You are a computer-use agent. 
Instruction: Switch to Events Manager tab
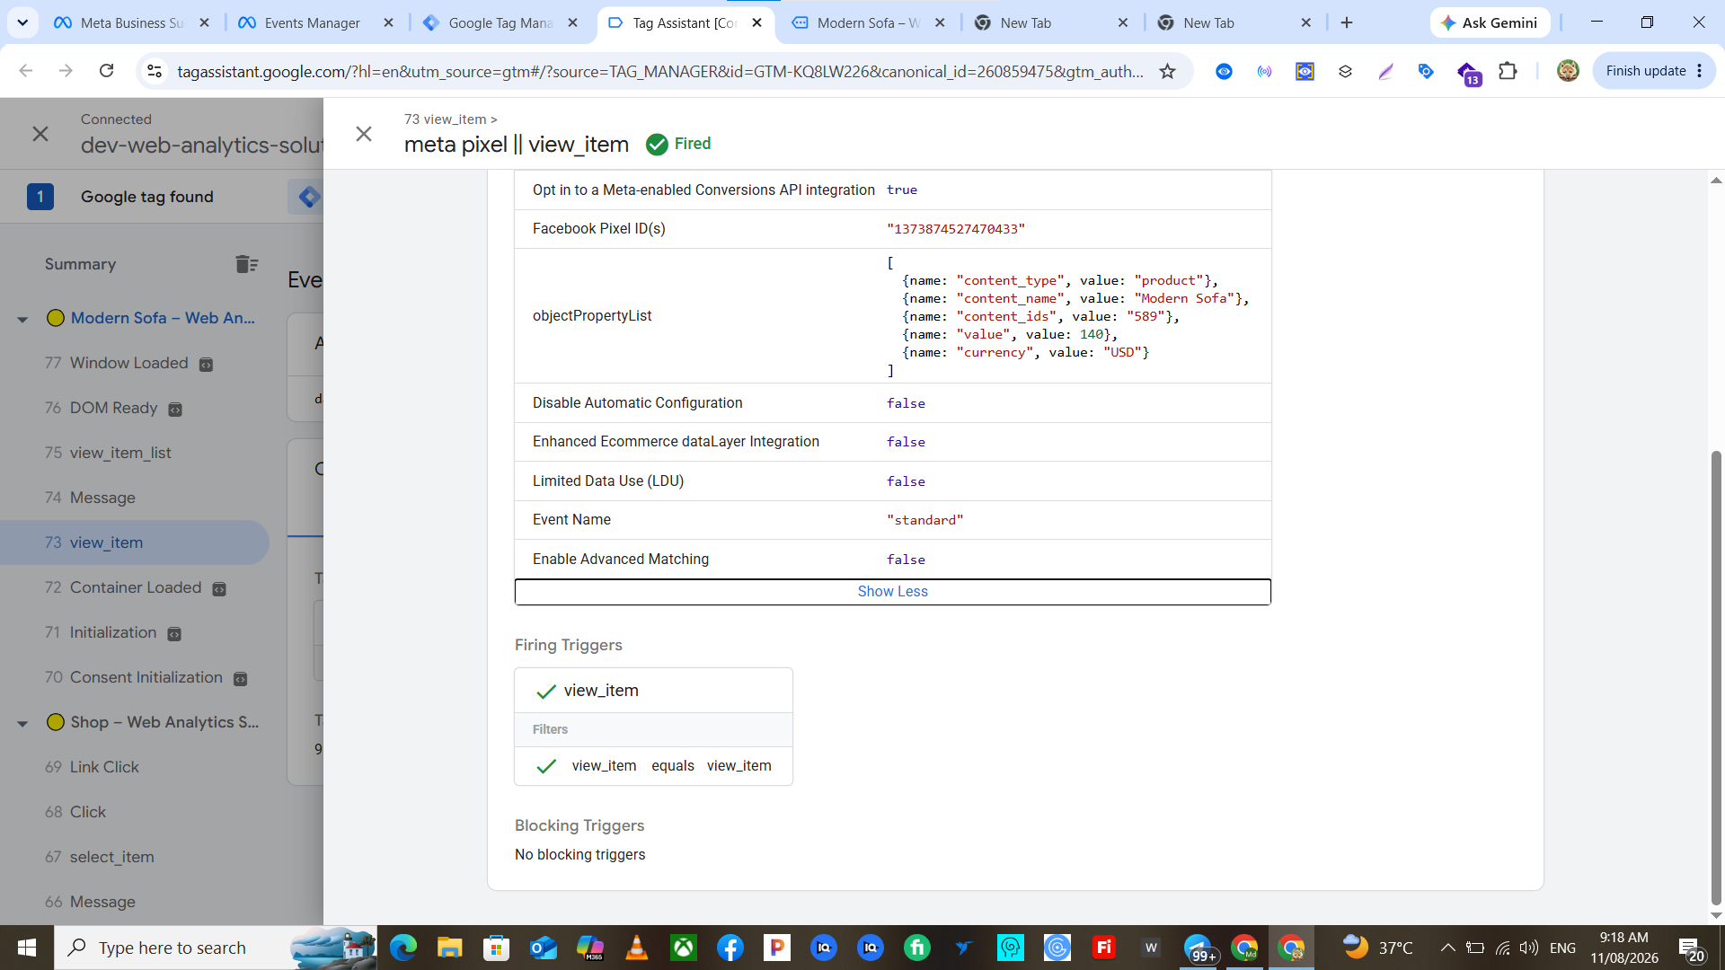click(315, 22)
